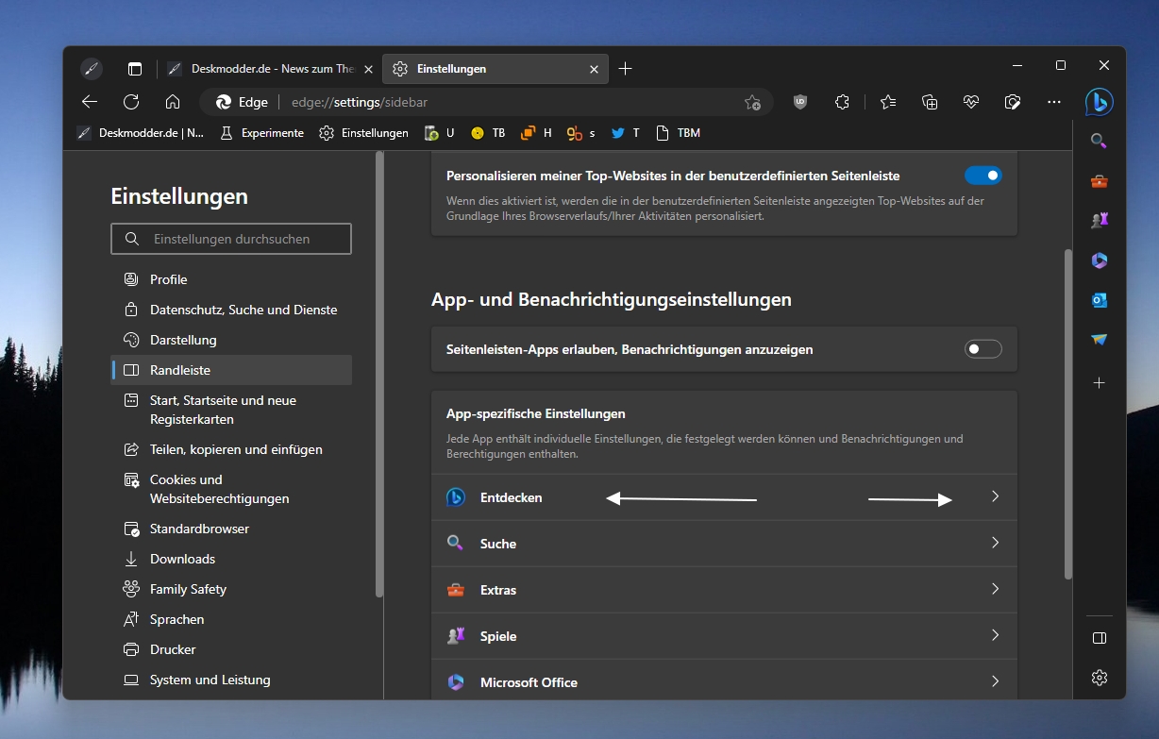Click the sidebar Games chess icon
The height and width of the screenshot is (739, 1159).
[1099, 220]
